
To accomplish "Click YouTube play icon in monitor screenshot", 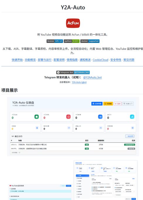I will coord(10,186).
